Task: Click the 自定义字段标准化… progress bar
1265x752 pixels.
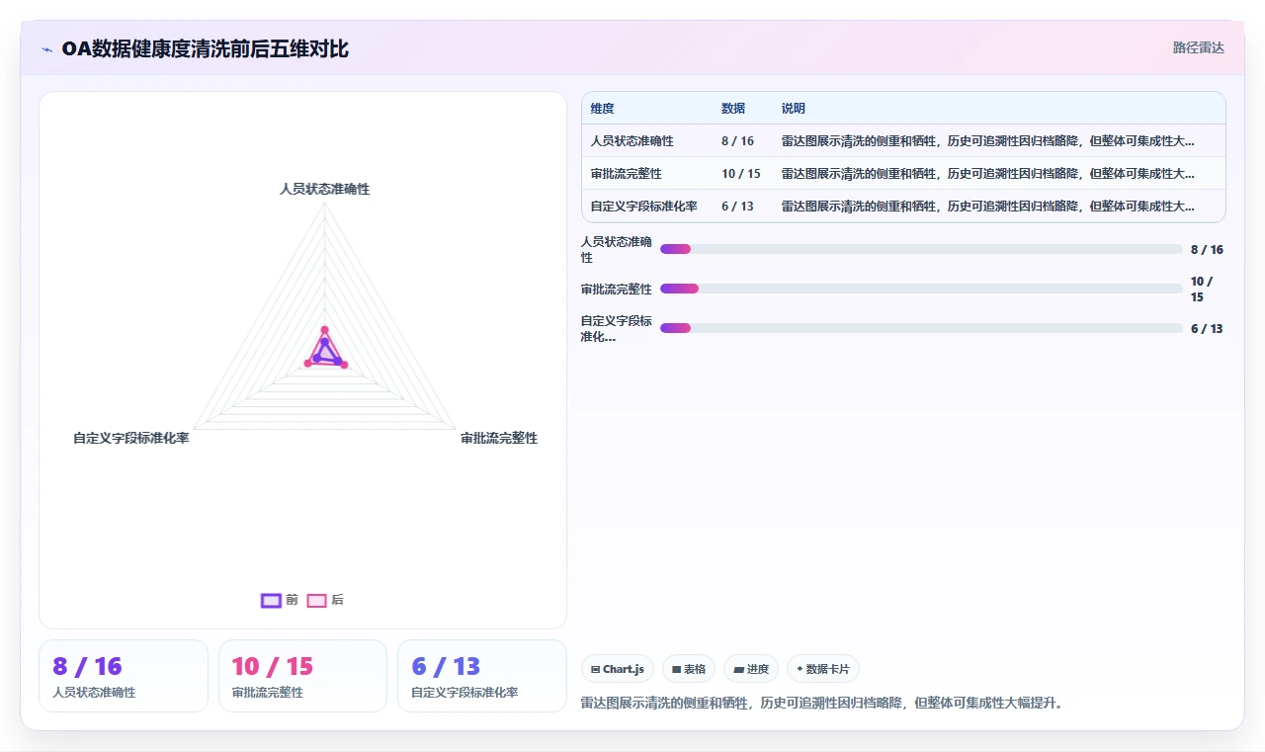Action: coord(921,328)
